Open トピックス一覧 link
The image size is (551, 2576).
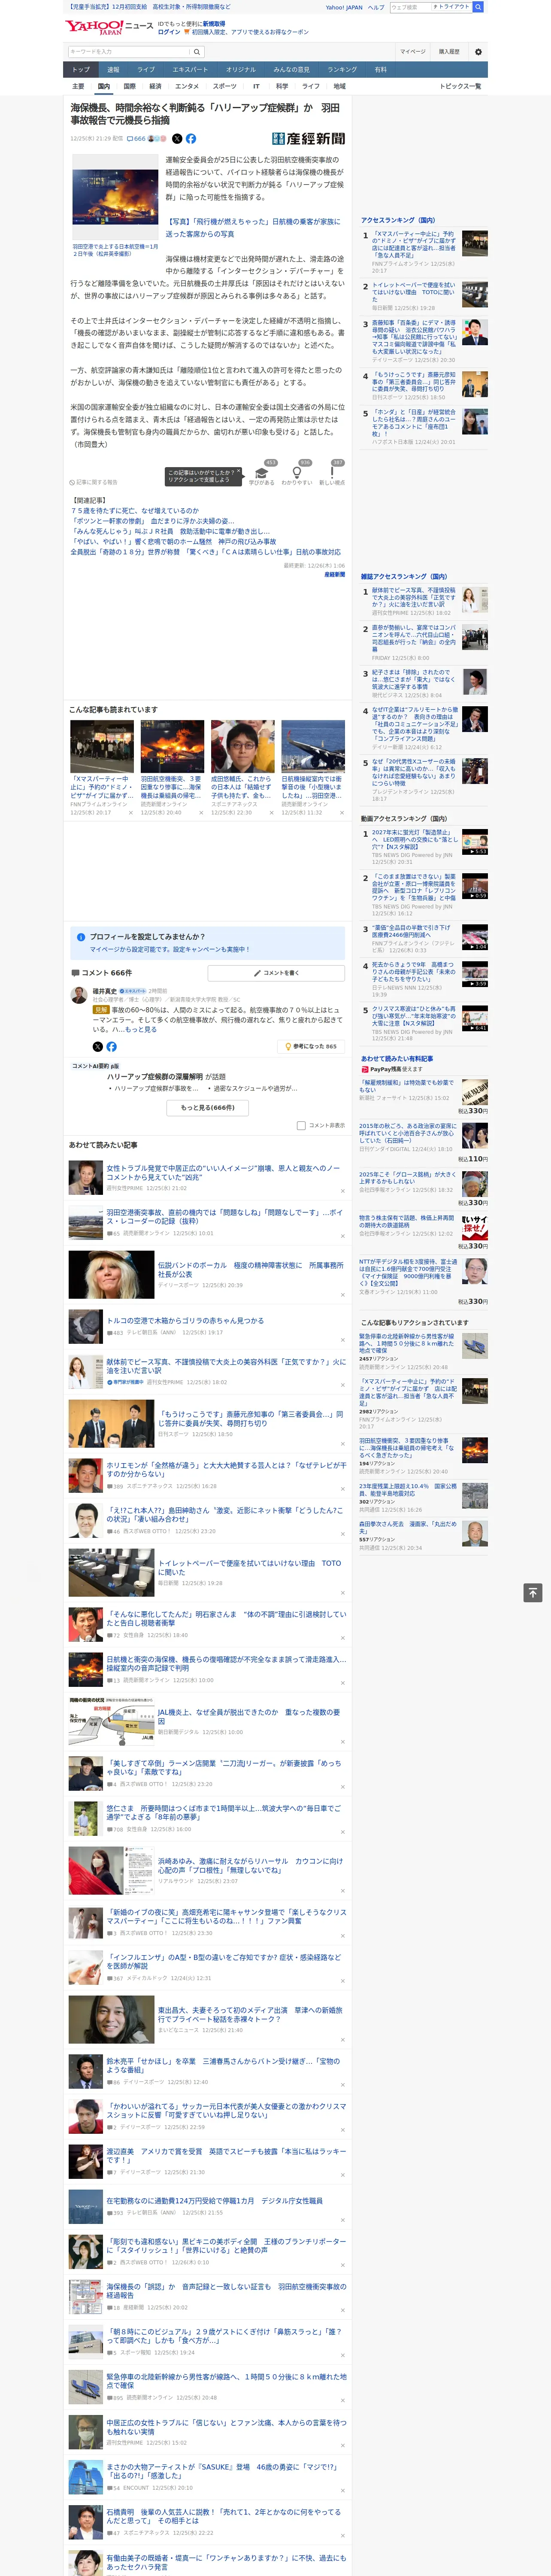pos(460,86)
